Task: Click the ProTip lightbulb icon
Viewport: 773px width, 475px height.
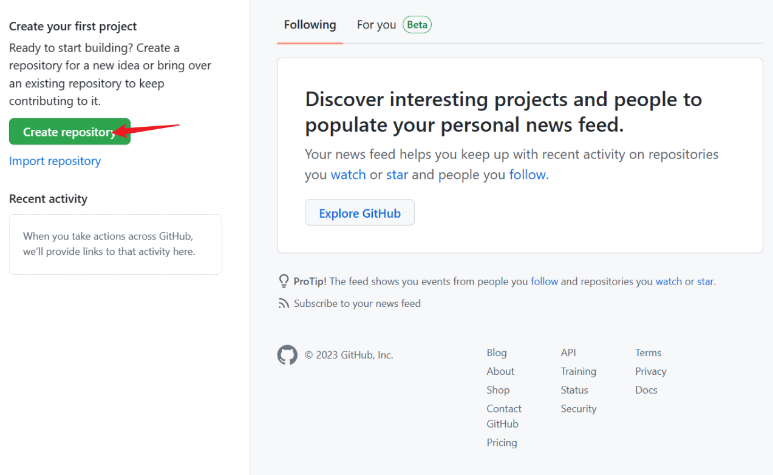Action: 284,281
